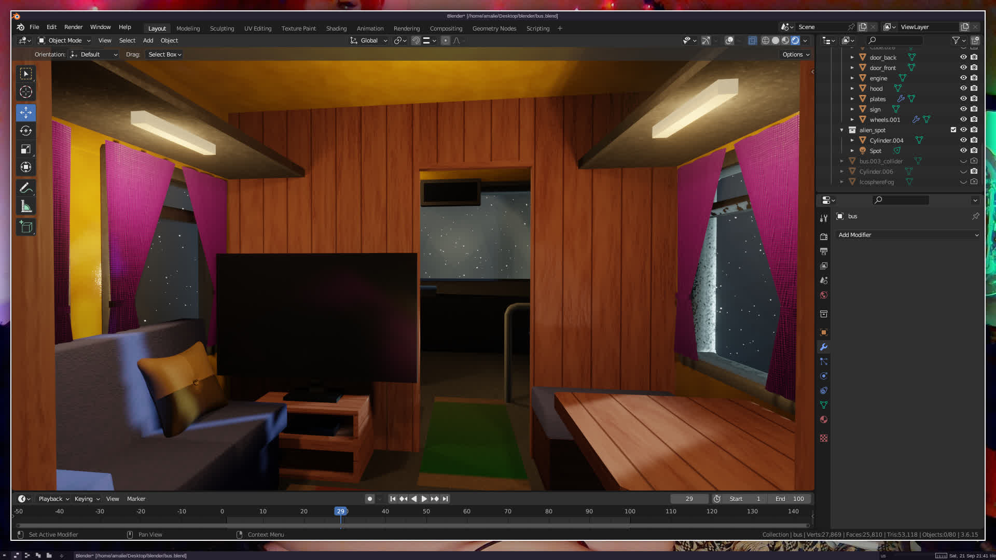Image resolution: width=996 pixels, height=560 pixels.
Task: Switch to rendered viewport shading
Action: click(795, 40)
